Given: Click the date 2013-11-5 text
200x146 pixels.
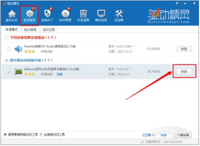Looking at the screenshot, I should pos(120,51).
